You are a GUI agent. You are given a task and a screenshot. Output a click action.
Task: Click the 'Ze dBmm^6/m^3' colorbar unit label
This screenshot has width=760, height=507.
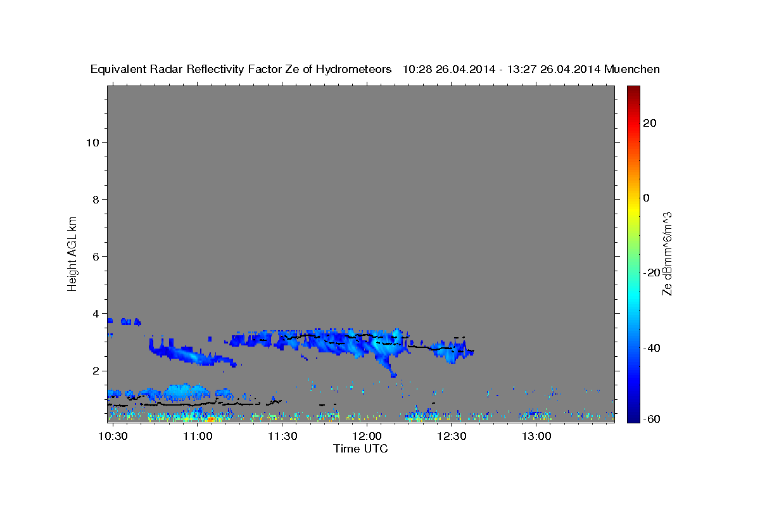point(667,253)
